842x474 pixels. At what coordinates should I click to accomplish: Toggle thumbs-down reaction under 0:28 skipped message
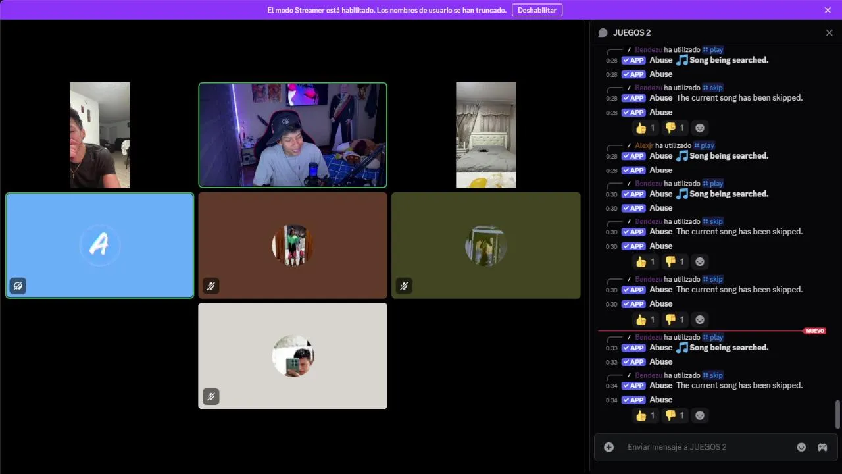674,128
